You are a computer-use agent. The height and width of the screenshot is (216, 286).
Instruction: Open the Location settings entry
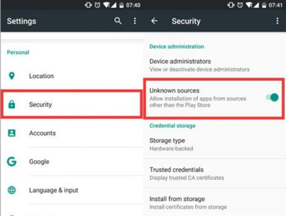71,76
